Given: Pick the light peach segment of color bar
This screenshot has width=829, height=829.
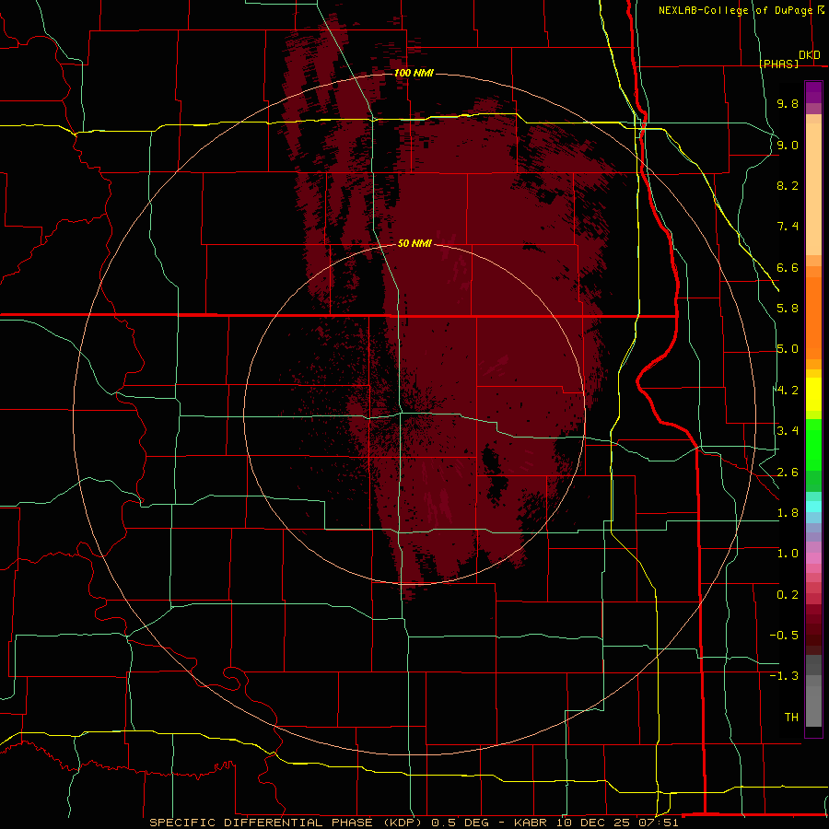Looking at the screenshot, I should pyautogui.click(x=813, y=189).
